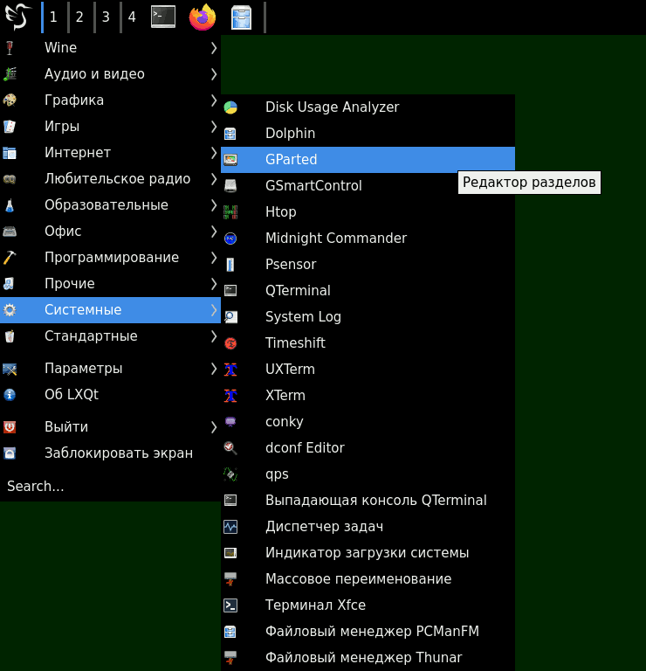The width and height of the screenshot is (646, 671).
Task: Click the Графика palette icon
Action: tap(10, 100)
